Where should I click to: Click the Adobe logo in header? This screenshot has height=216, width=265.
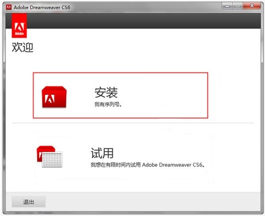coord(19,25)
